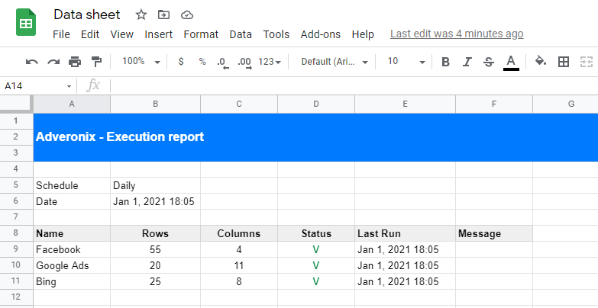Open the font size 10 dropdown
This screenshot has width=598, height=308.
(406, 61)
